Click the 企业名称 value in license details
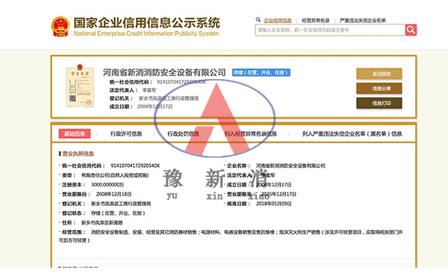 click(290, 166)
